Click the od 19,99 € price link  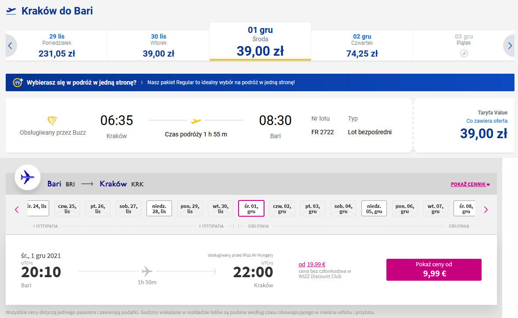coord(312,264)
